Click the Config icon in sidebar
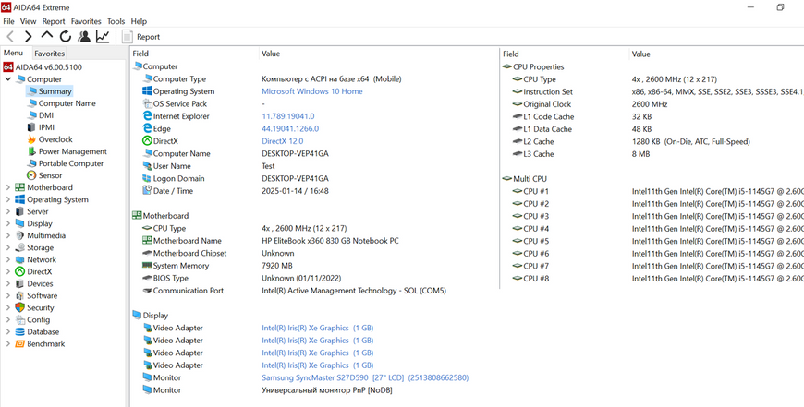Viewport: 804px width, 407px height. 20,320
